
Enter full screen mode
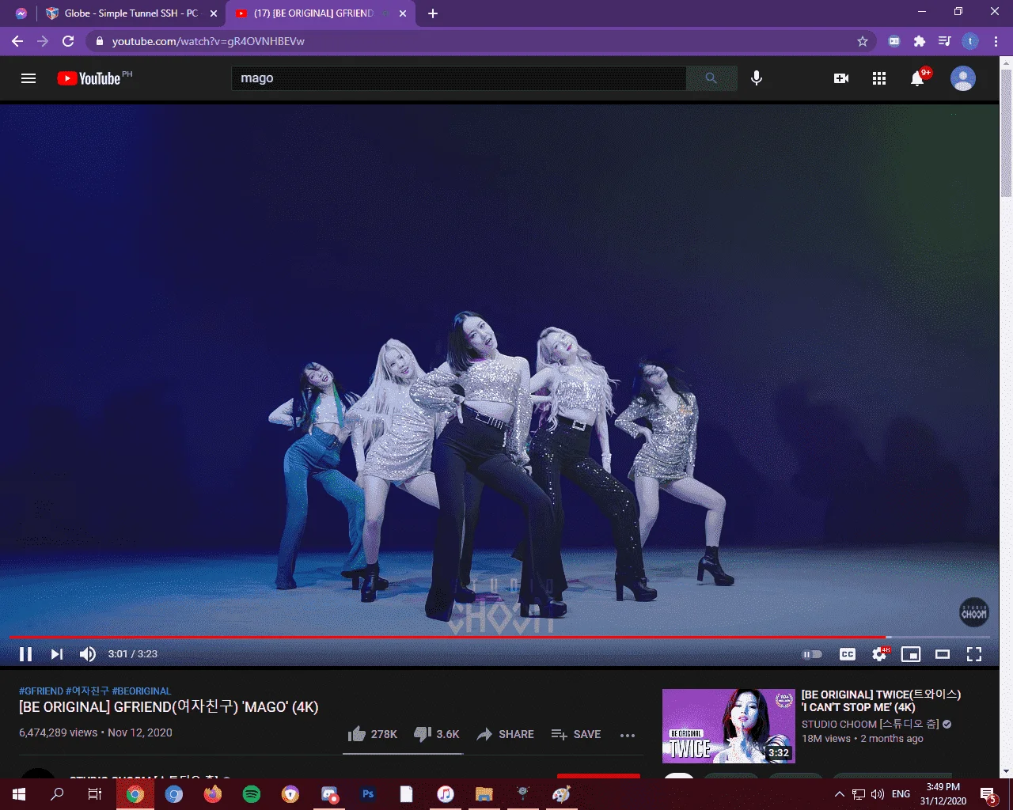[x=974, y=654]
